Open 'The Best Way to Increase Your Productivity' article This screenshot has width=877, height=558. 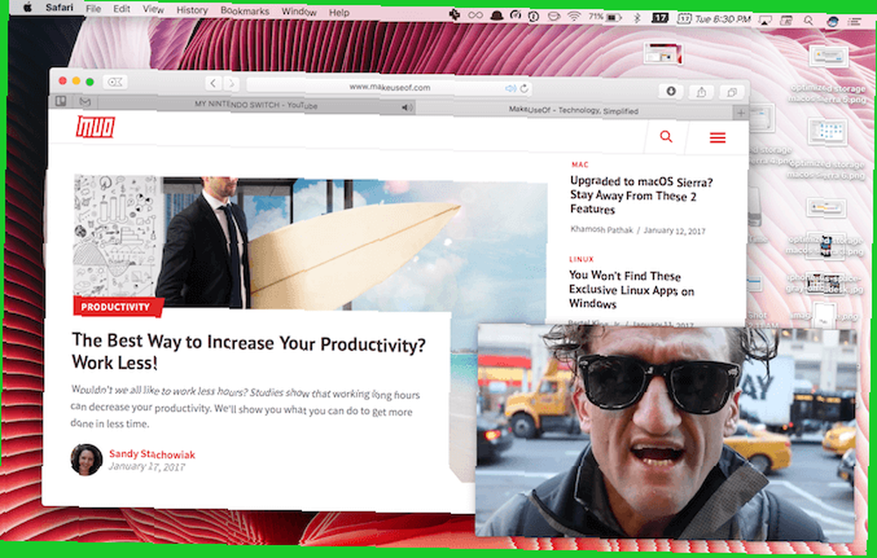pos(248,353)
